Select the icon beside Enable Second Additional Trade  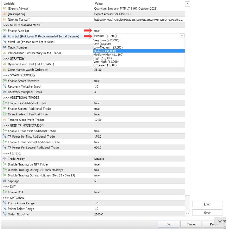[5, 108]
